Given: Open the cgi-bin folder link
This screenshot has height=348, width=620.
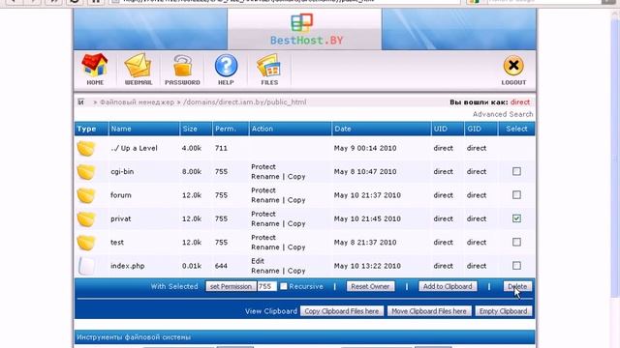Looking at the screenshot, I should (x=122, y=172).
